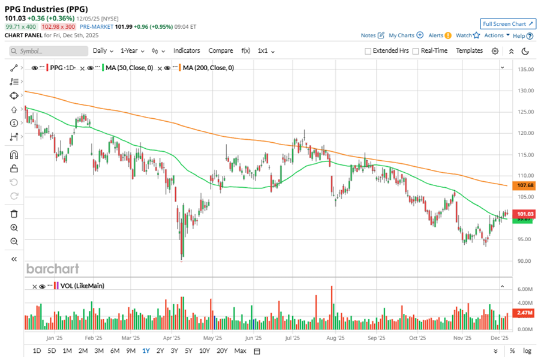Open the Daily frequency dropdown

(103, 51)
